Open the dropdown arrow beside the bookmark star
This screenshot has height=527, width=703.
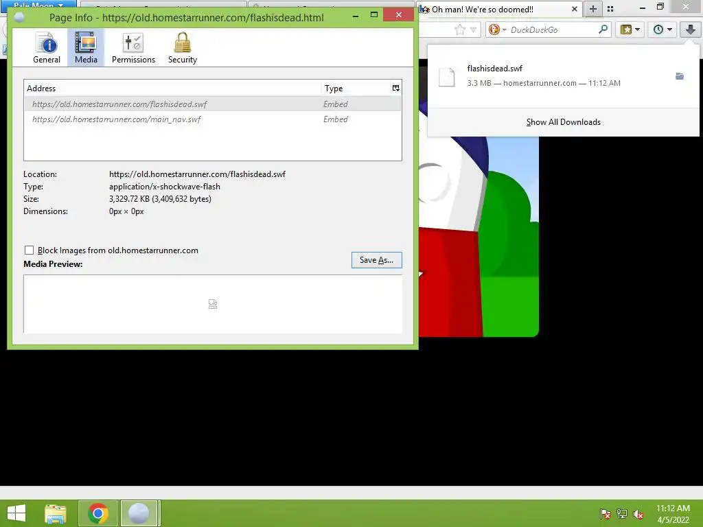coord(473,30)
